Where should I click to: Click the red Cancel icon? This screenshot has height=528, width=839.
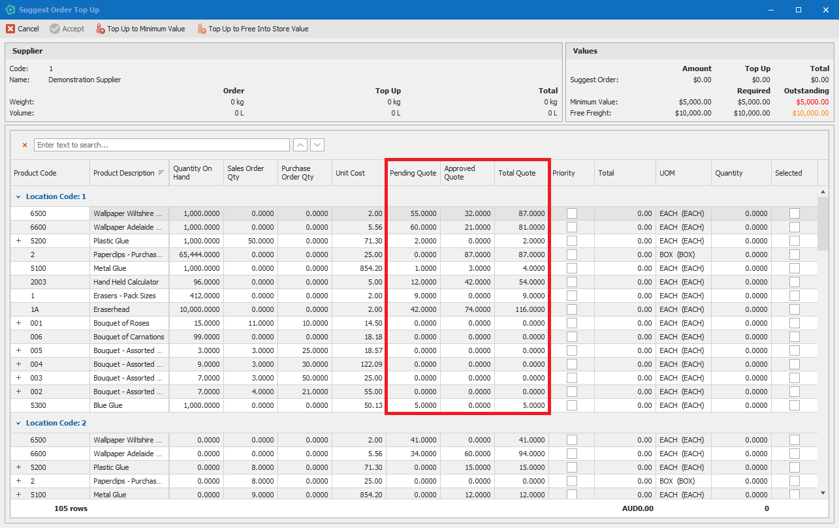pos(10,29)
